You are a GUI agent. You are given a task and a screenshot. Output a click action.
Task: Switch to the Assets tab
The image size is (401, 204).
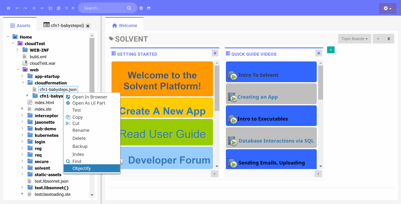20,26
